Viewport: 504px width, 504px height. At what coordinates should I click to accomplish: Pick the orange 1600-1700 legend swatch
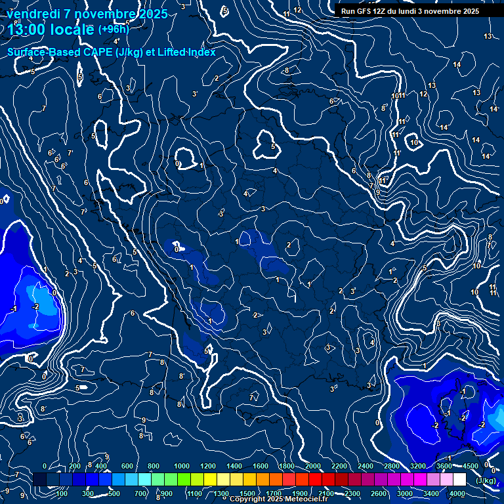coord(263,479)
